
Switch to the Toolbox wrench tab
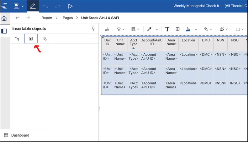click(45, 39)
